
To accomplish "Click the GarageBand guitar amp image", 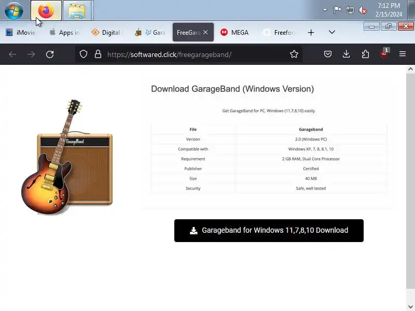I will click(67, 157).
